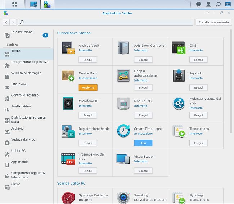Open Veduta dal vivo category

27,143
